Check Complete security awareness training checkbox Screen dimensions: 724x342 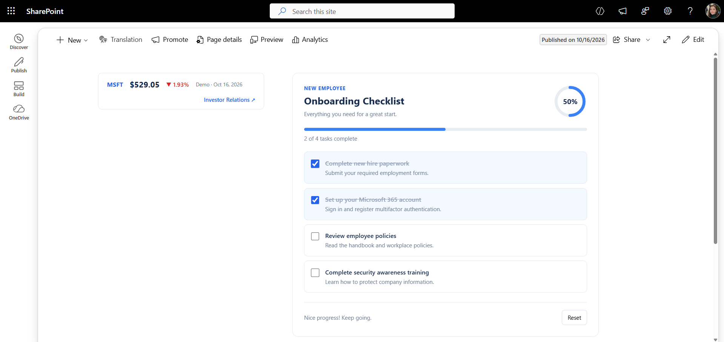pyautogui.click(x=315, y=273)
